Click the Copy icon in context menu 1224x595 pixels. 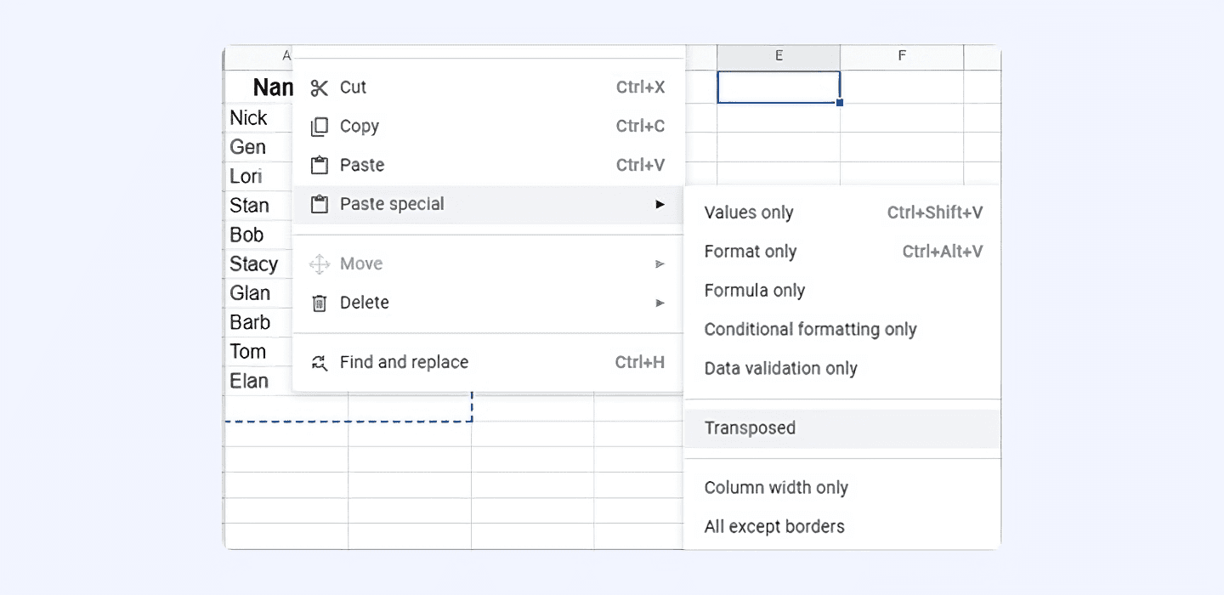(x=320, y=127)
